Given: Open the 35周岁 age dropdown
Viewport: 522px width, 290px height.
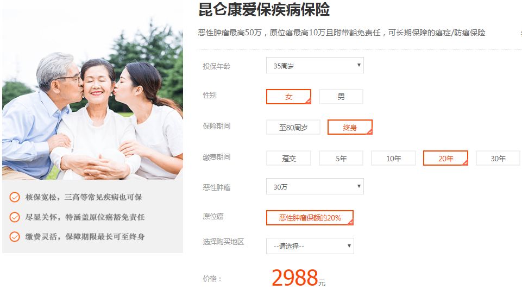Looking at the screenshot, I should click(x=315, y=65).
